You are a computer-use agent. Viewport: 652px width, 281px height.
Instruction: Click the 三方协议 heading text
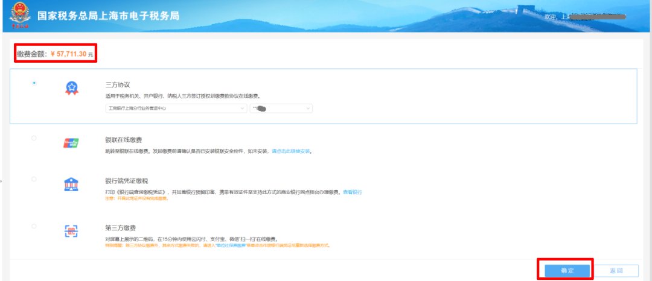(x=118, y=84)
